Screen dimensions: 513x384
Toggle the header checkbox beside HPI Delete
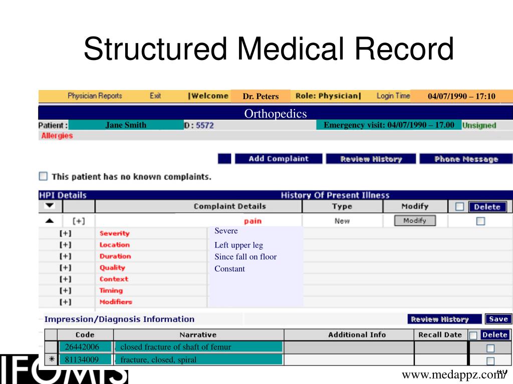pyautogui.click(x=459, y=206)
